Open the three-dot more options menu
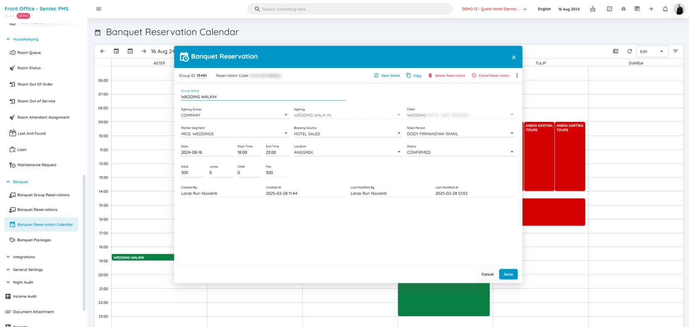The image size is (689, 327). (x=517, y=75)
